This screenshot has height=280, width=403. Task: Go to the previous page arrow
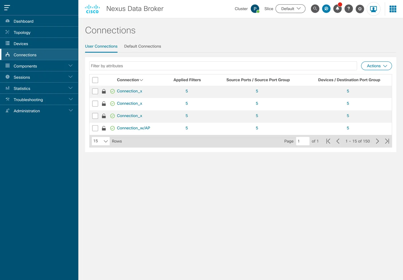coord(338,141)
